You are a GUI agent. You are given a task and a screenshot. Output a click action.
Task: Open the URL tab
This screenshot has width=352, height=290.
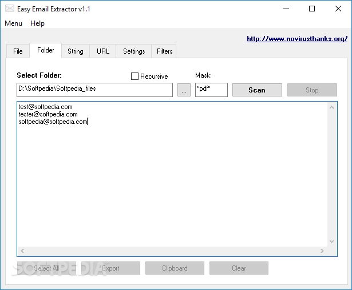103,51
